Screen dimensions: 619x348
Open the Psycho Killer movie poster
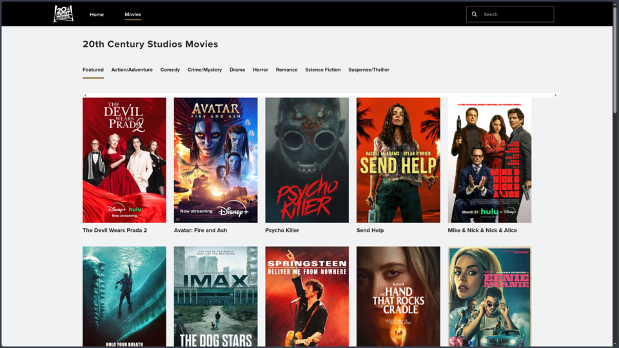[307, 160]
